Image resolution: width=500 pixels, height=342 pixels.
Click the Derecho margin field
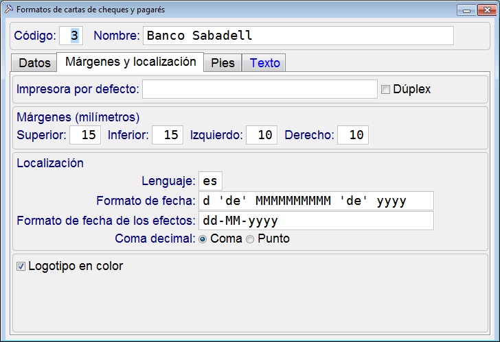click(x=353, y=135)
